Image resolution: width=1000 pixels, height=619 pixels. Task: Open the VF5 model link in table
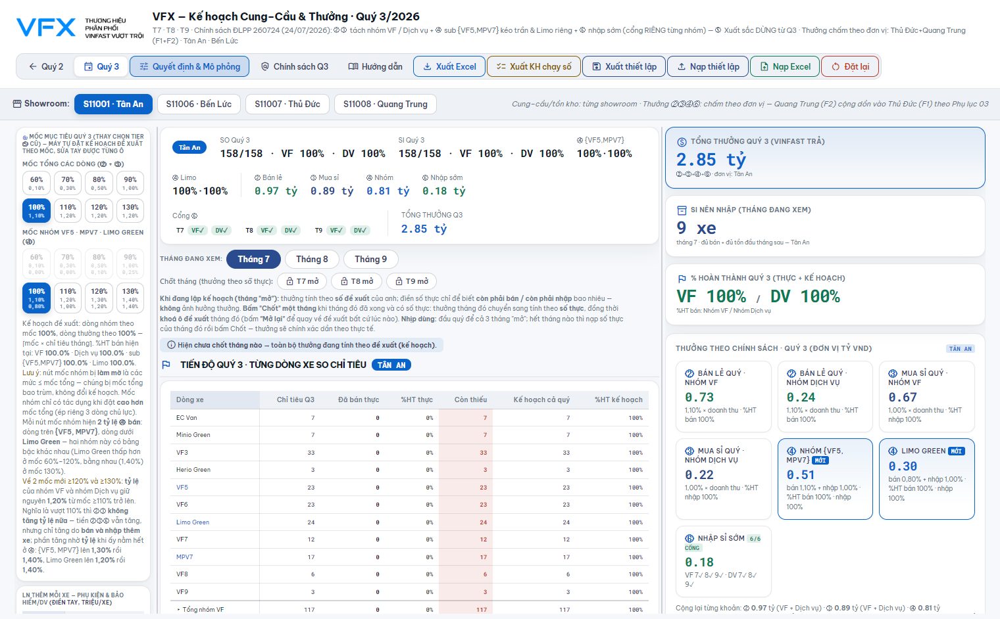point(182,488)
